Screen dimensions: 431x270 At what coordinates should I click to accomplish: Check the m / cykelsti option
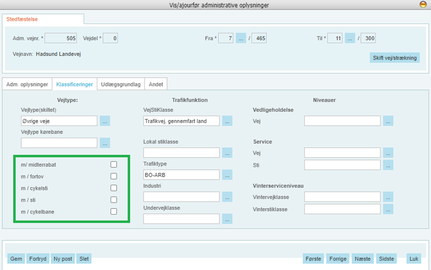click(114, 188)
